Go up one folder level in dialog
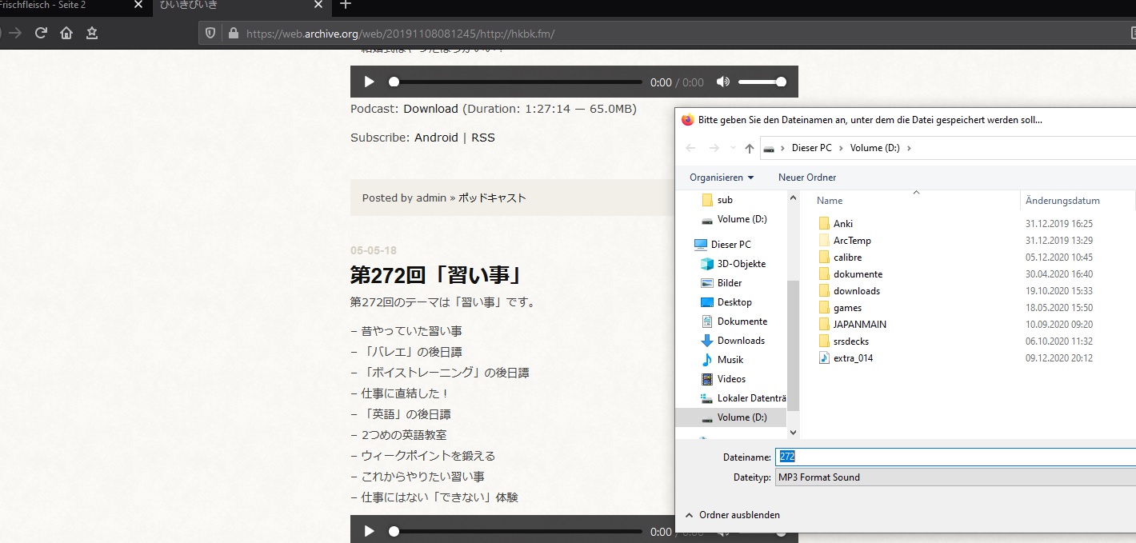The image size is (1136, 543). click(749, 148)
